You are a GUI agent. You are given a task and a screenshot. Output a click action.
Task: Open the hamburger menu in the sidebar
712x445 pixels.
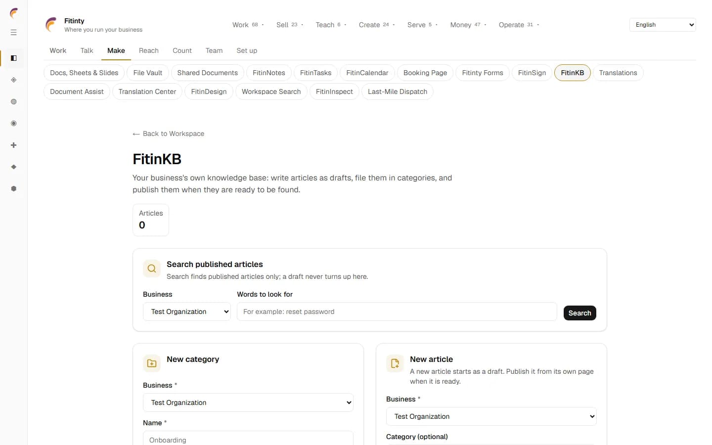[14, 33]
